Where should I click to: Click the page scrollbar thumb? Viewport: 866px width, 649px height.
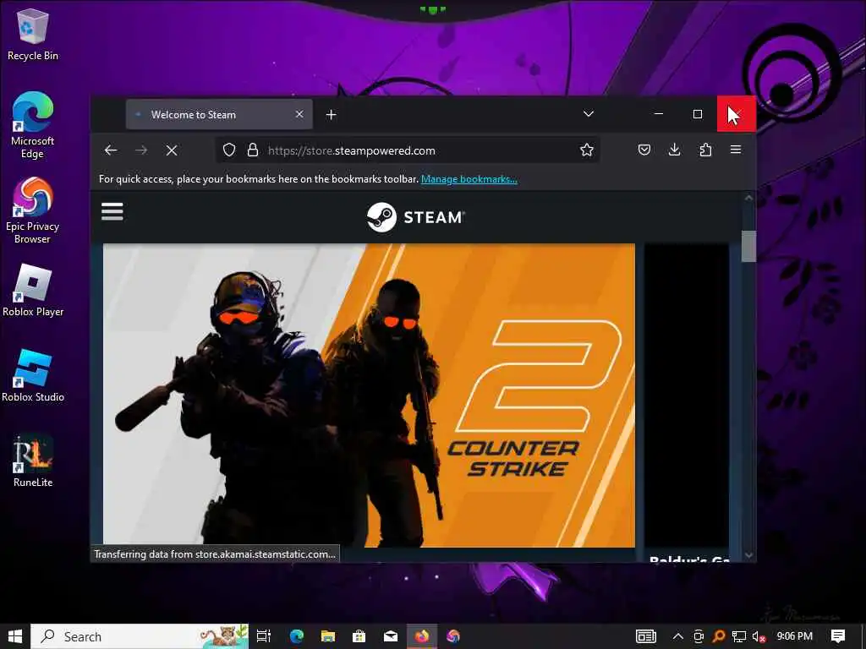pyautogui.click(x=748, y=246)
